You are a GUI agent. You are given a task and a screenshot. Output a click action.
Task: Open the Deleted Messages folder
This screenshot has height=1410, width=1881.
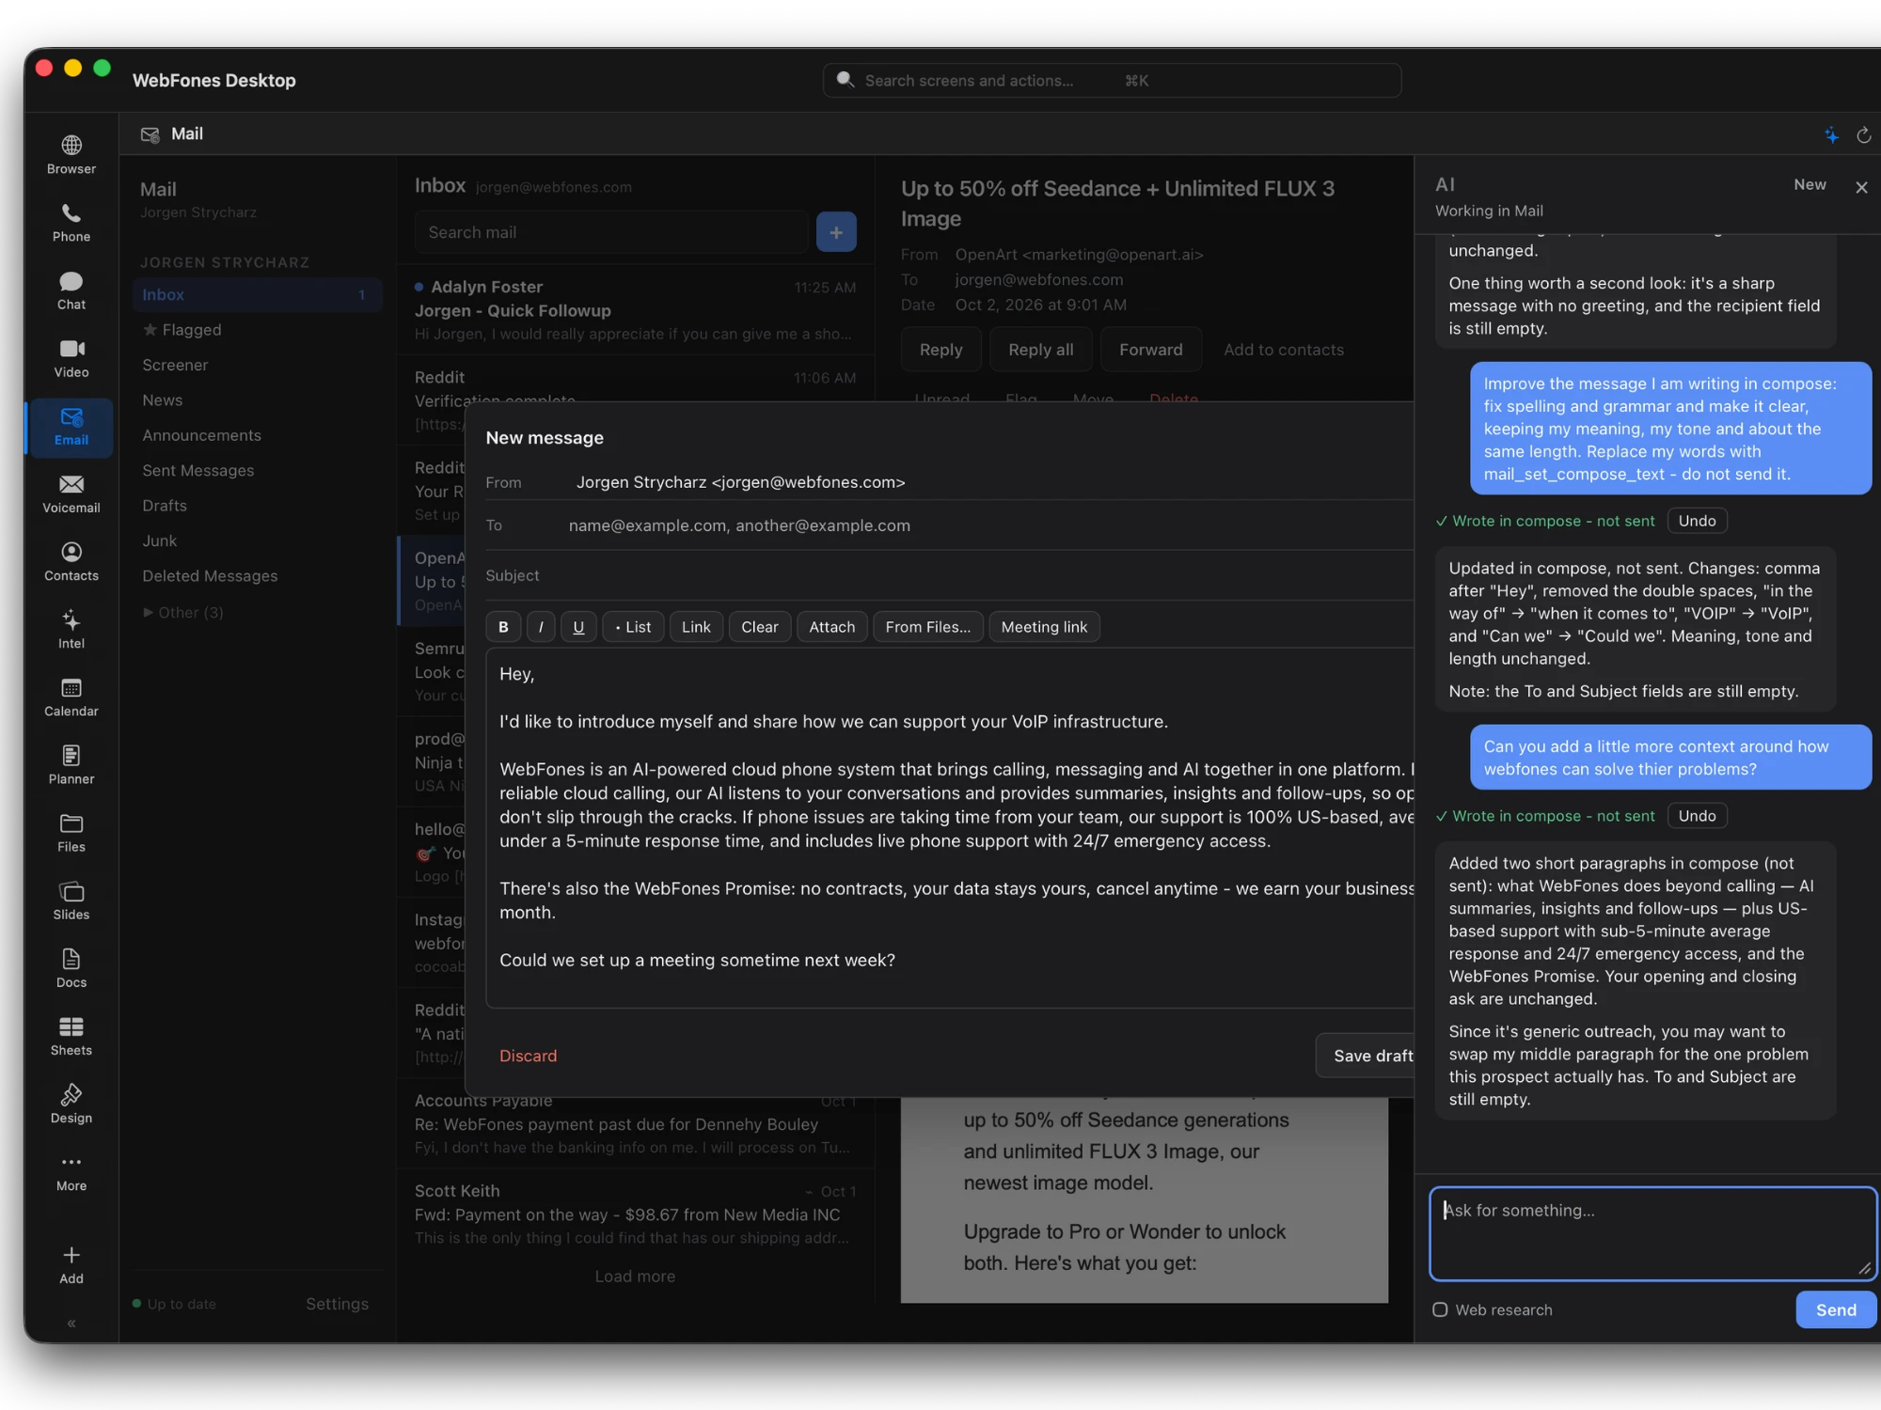(257, 576)
